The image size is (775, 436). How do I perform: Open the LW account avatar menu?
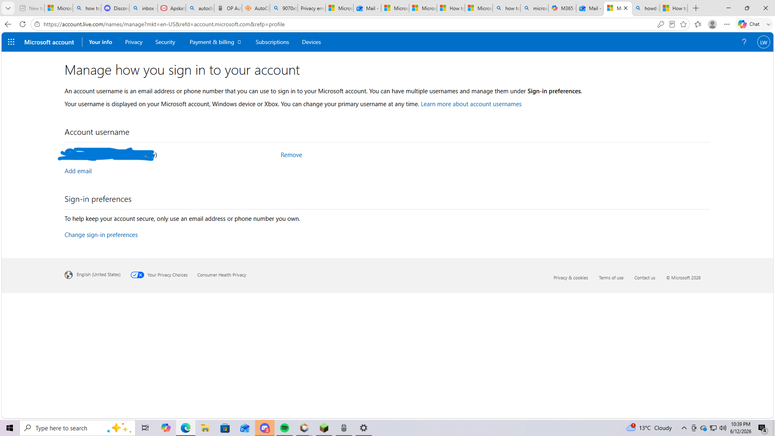point(763,42)
